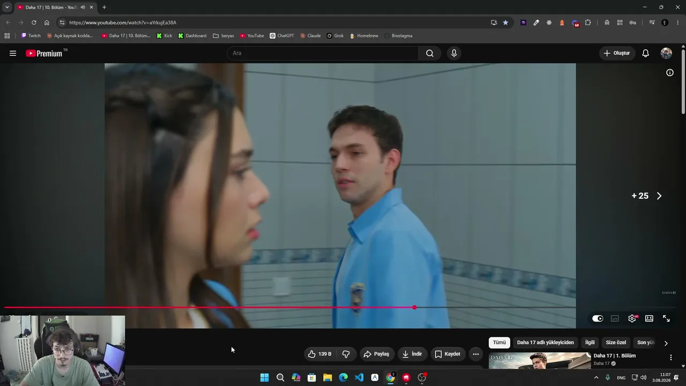This screenshot has width=686, height=386.
Task: Click the page vertical scrollbar
Action: pyautogui.click(x=683, y=80)
